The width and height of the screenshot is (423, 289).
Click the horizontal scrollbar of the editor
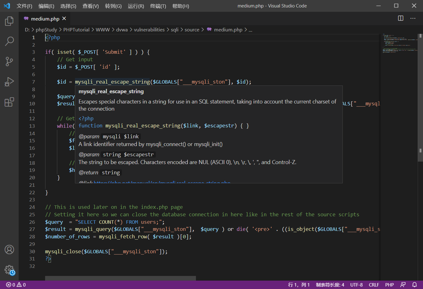click(120, 278)
